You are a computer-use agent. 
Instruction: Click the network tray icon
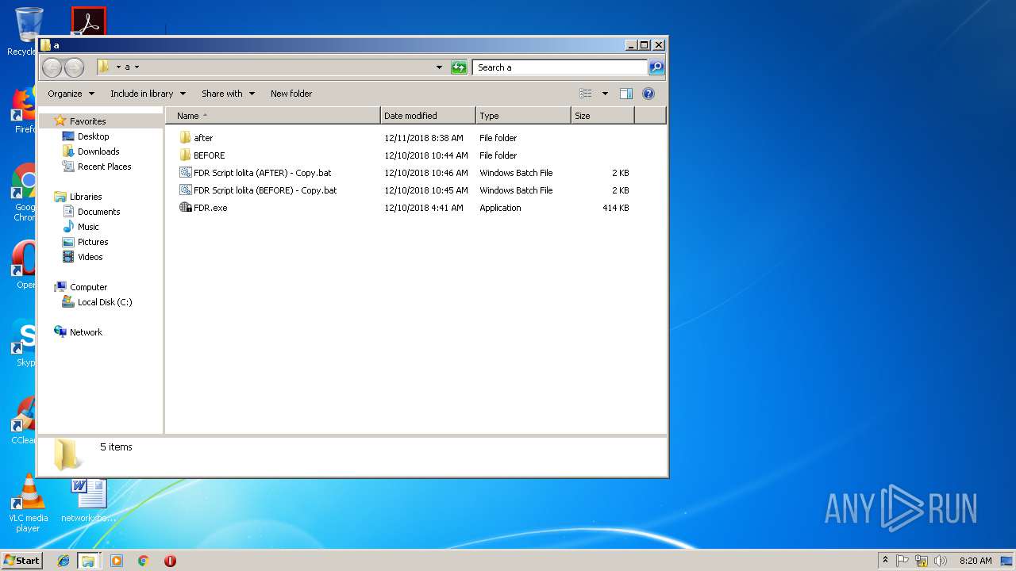[922, 561]
